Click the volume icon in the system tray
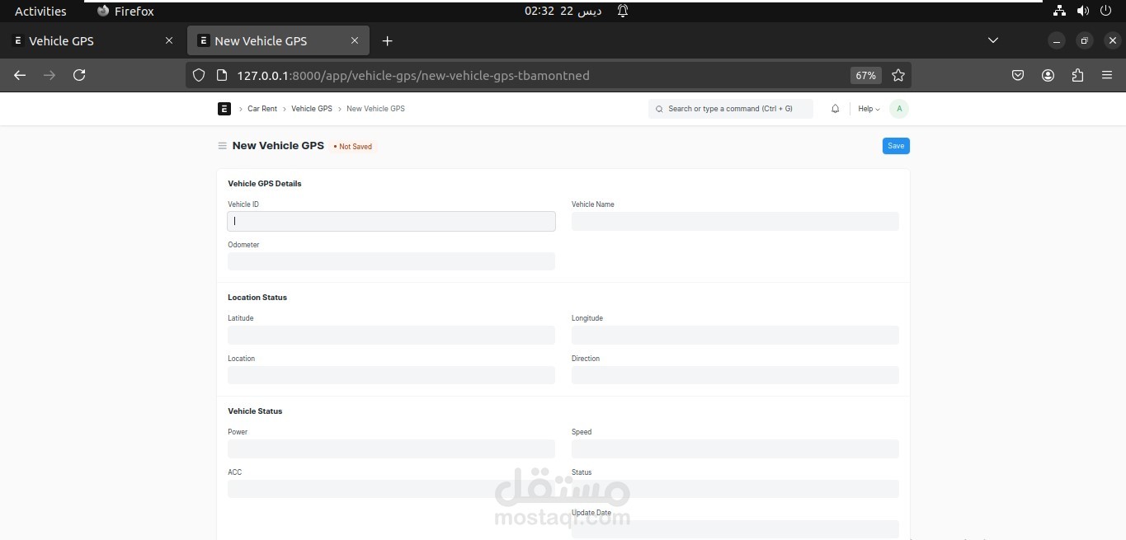 tap(1083, 11)
